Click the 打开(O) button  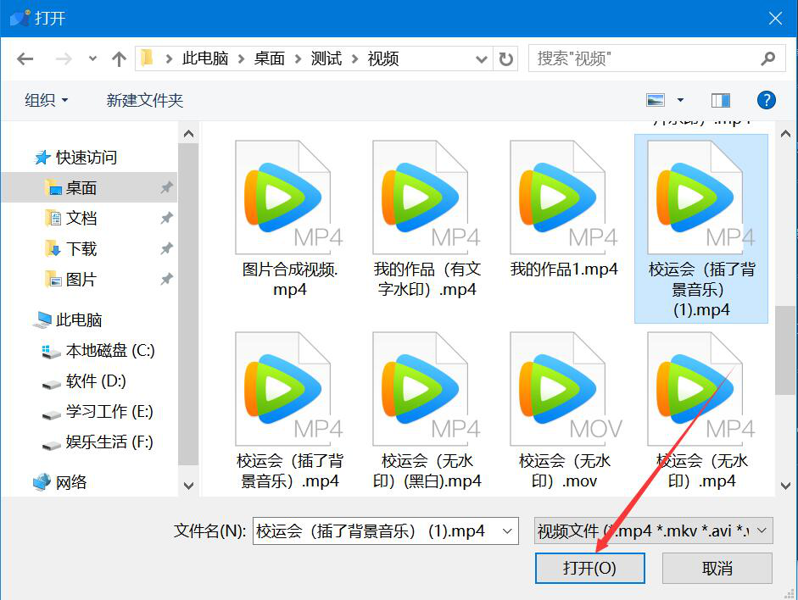pyautogui.click(x=590, y=568)
